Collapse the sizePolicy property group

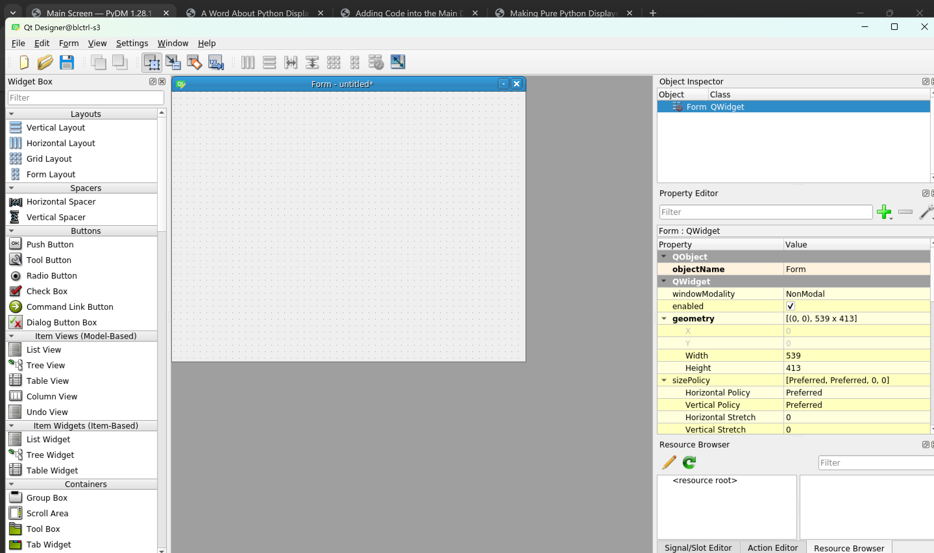664,380
